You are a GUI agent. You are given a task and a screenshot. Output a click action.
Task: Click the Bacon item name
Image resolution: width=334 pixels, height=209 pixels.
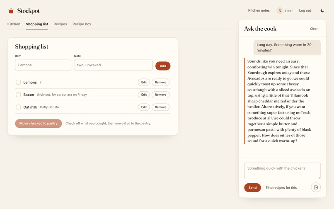click(29, 95)
